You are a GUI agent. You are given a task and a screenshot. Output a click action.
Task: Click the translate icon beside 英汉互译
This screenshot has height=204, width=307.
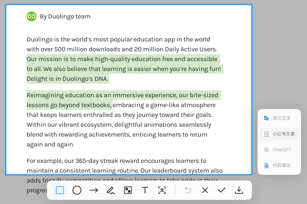coord(266,118)
